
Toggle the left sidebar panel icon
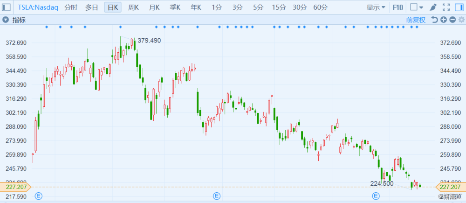pos(7,7)
